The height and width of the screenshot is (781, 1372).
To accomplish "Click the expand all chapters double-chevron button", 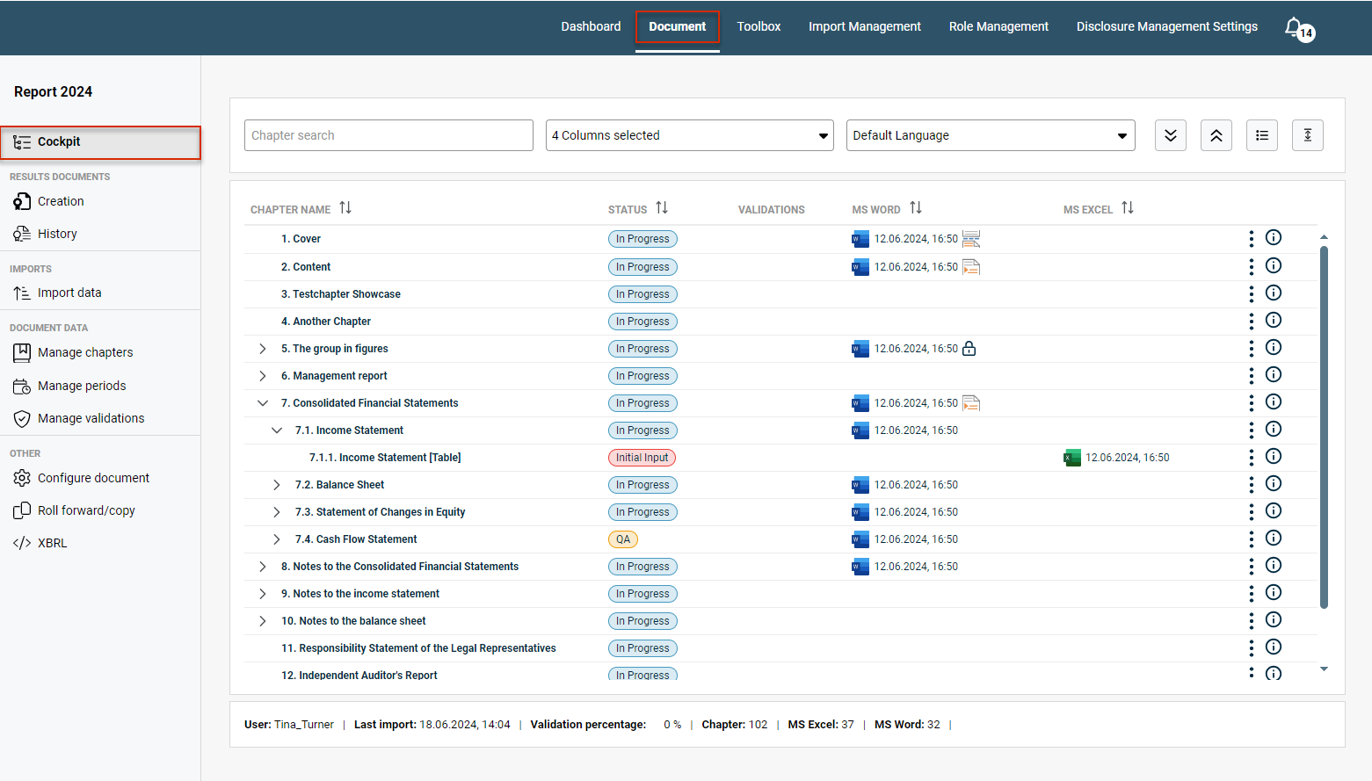I will (1171, 135).
